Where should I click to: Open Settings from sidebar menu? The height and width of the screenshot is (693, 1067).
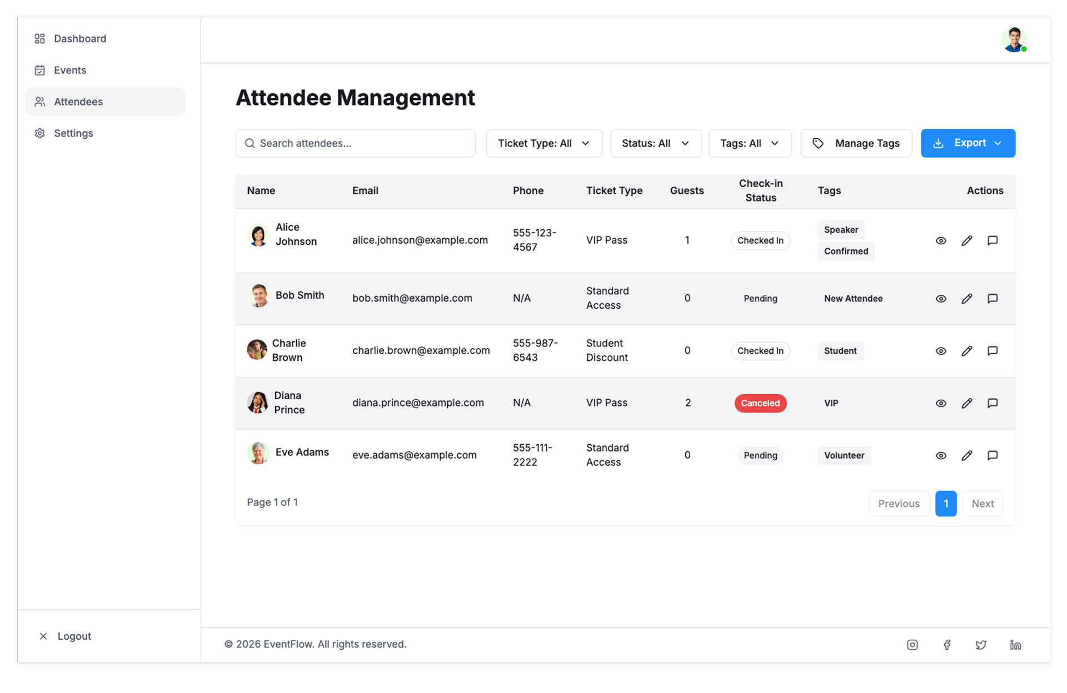click(73, 133)
